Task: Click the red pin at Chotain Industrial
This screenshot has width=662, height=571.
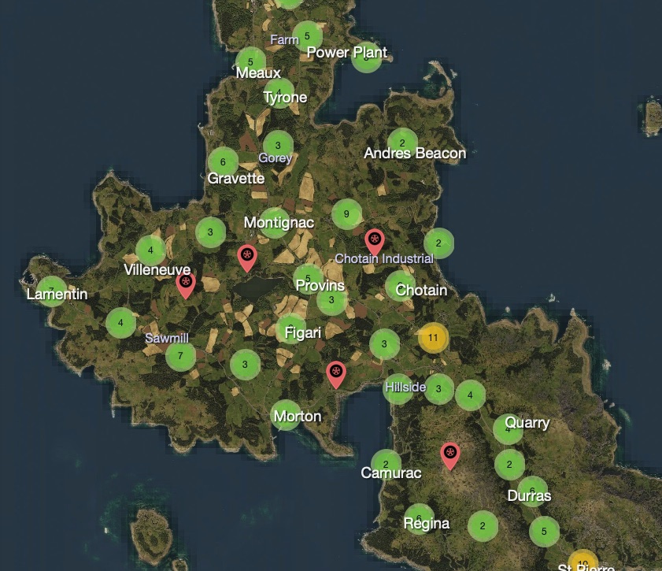Action: tap(373, 239)
